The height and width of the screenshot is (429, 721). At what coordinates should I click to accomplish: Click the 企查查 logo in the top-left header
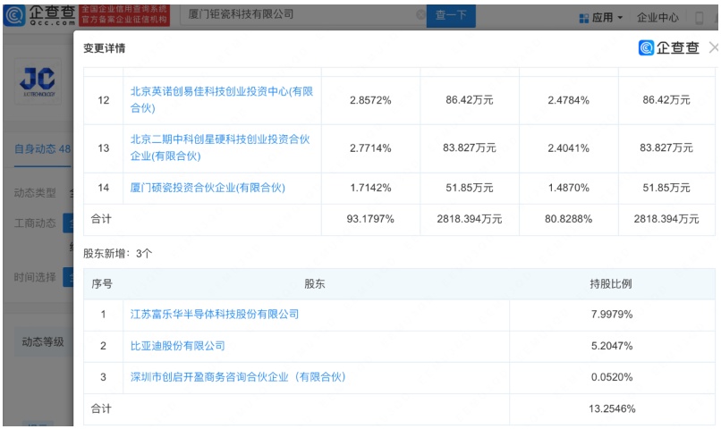(x=40, y=16)
